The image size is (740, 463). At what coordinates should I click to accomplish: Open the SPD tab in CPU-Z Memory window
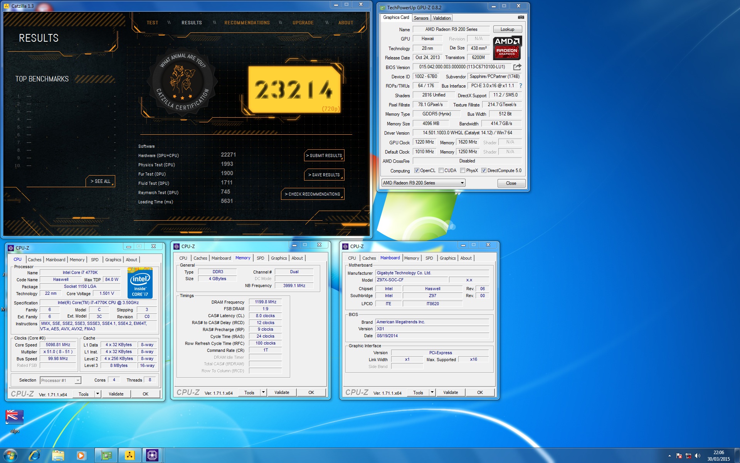(261, 258)
